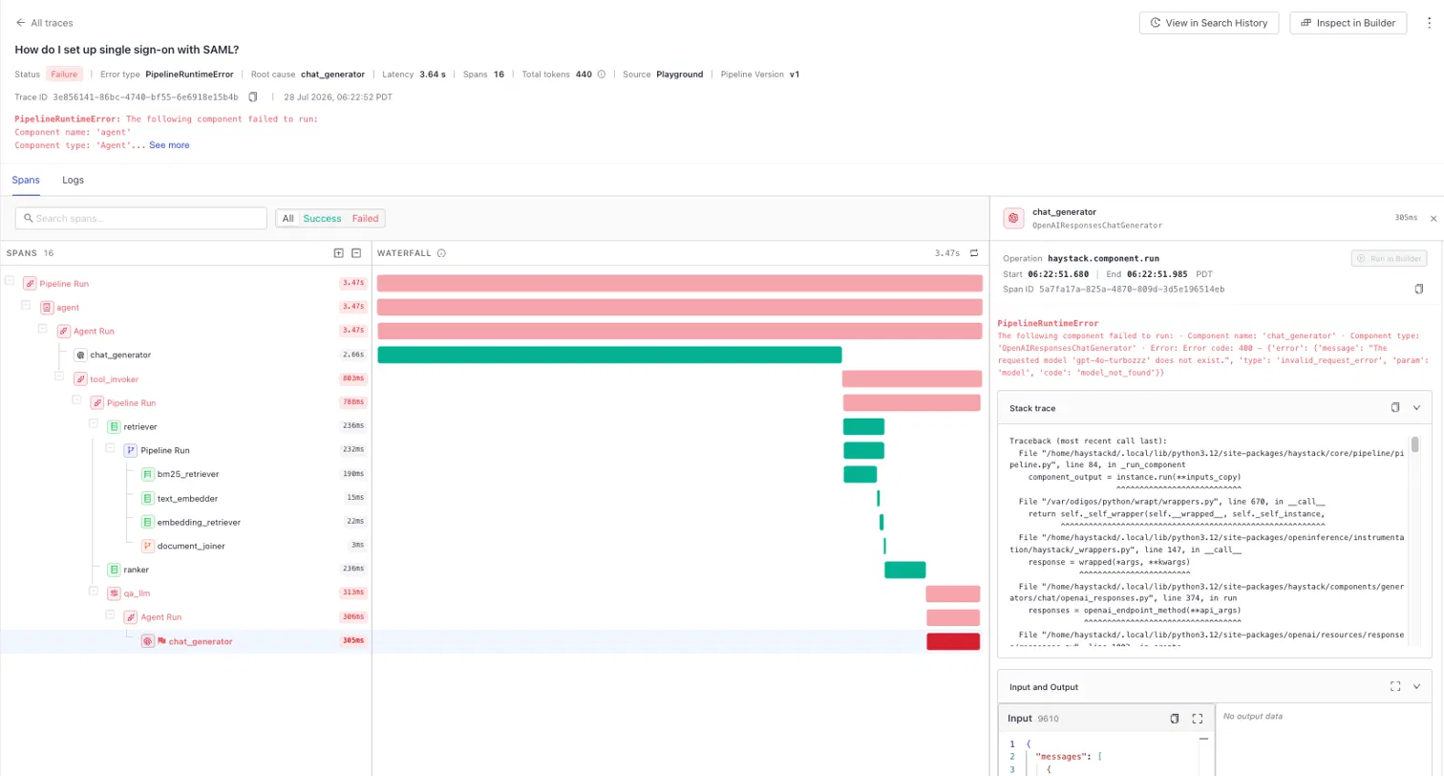
Task: Click the retriever span's green icon
Action: [x=114, y=426]
